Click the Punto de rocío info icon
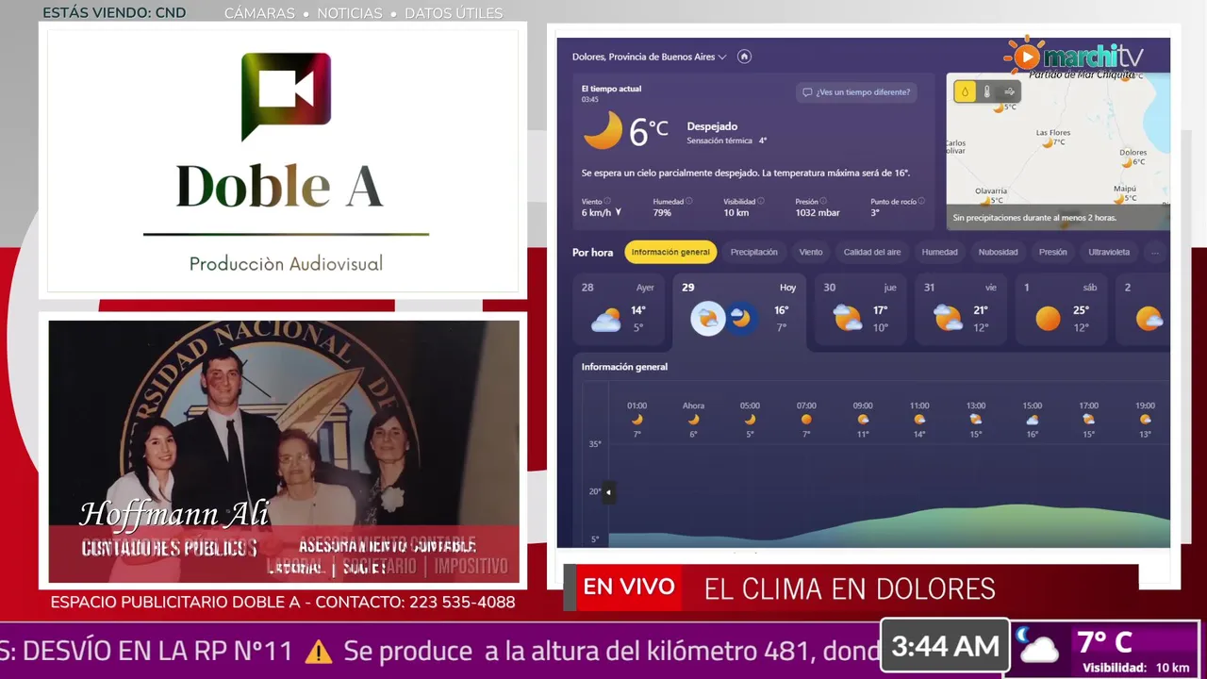The width and height of the screenshot is (1207, 679). tap(921, 201)
